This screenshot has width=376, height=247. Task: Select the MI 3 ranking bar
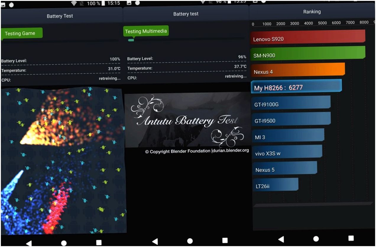[288, 136]
